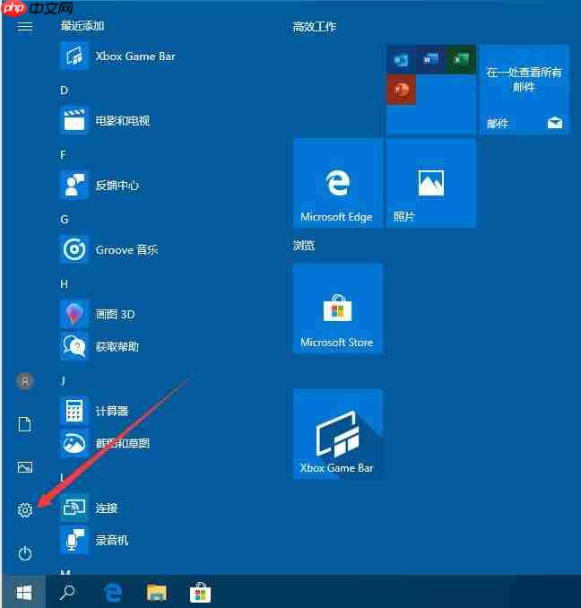Open the 连接 app
581x608 pixels.
pos(89,508)
